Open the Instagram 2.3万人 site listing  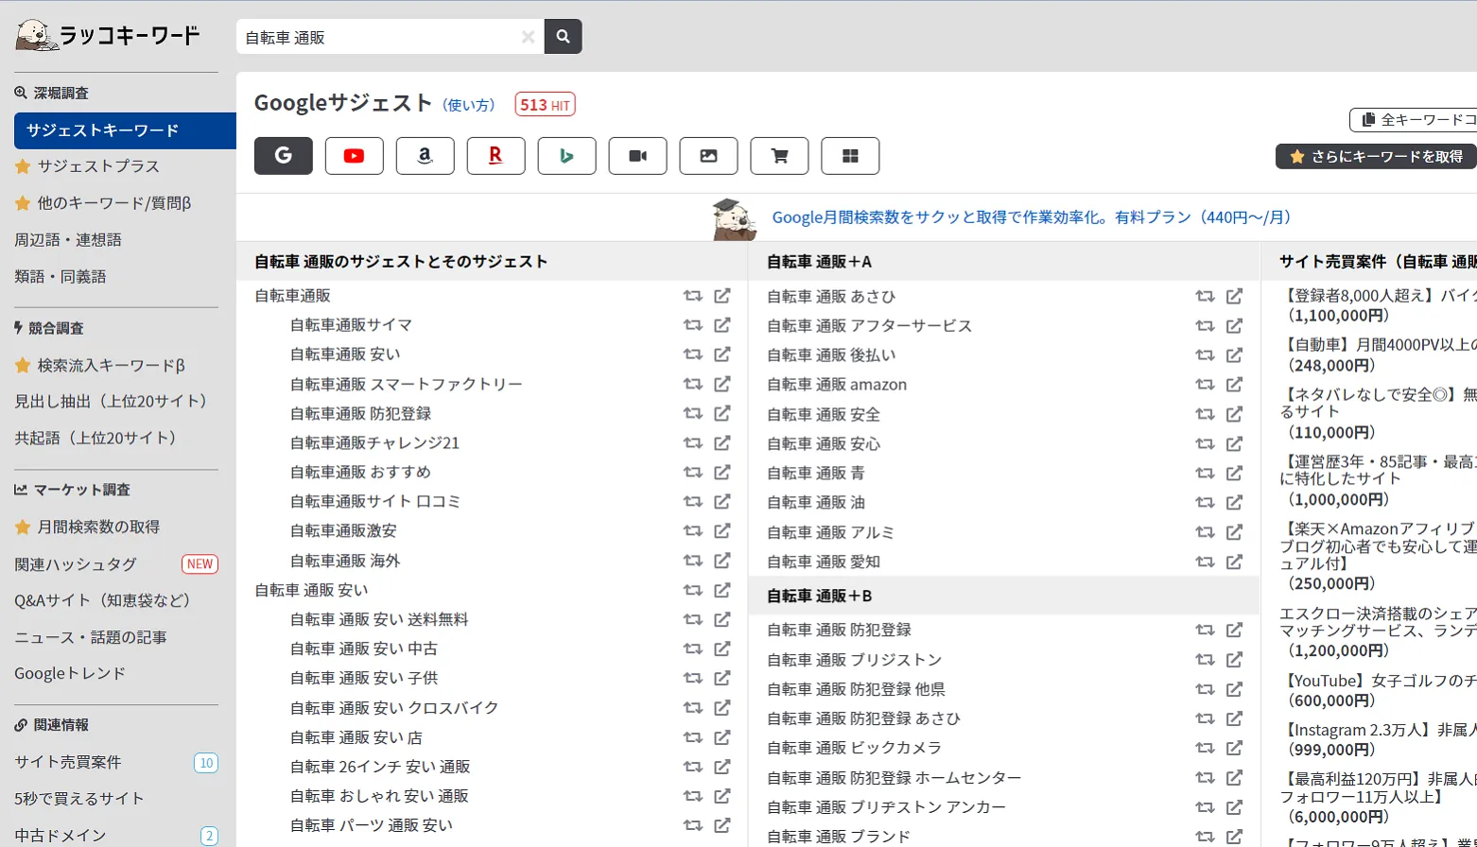point(1378,739)
